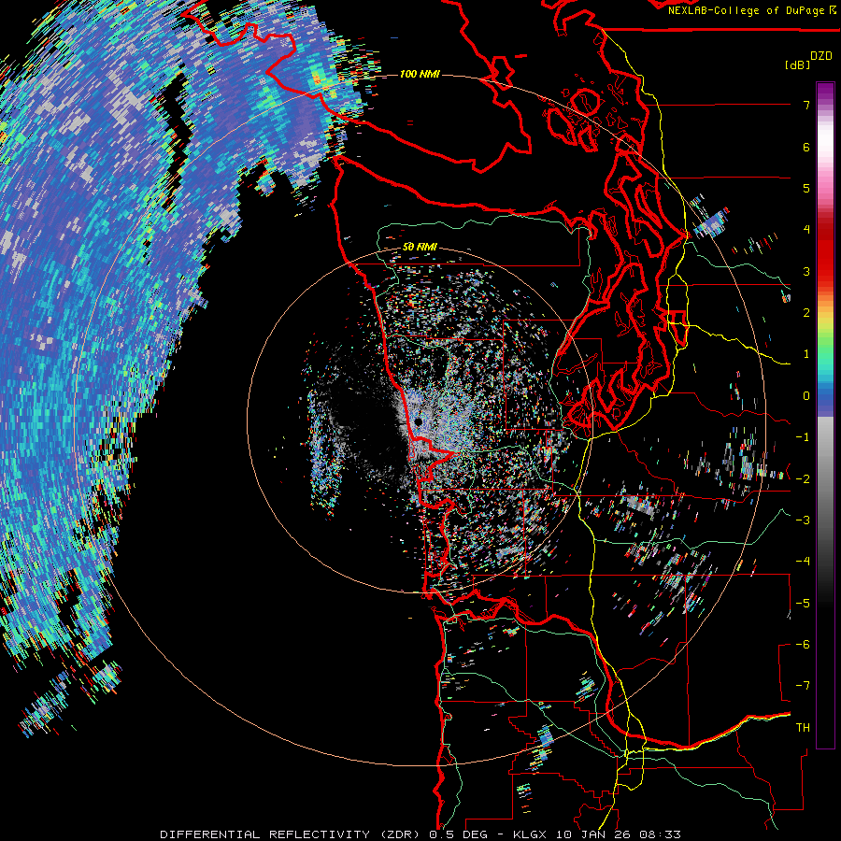Pick the 7 tick label on color scale
This screenshot has width=841, height=841.
pos(806,105)
